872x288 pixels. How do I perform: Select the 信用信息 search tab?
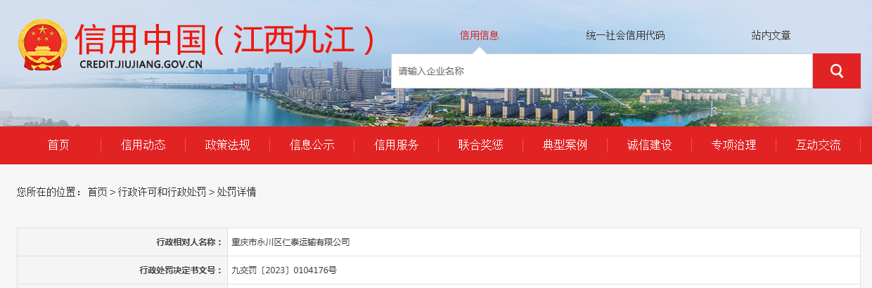click(479, 35)
